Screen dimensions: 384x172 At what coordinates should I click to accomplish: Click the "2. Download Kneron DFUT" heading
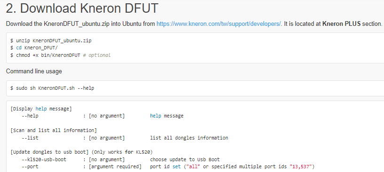[82, 8]
